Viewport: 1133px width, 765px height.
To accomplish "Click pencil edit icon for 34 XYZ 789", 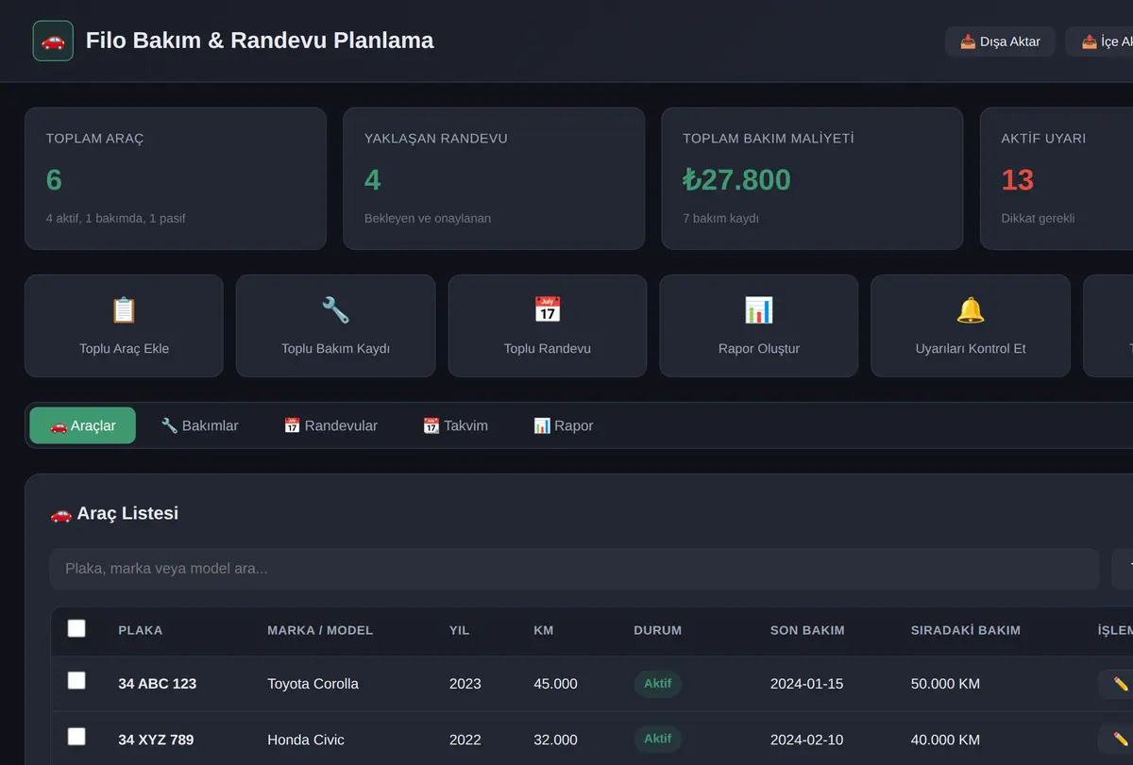I will pyautogui.click(x=1121, y=740).
